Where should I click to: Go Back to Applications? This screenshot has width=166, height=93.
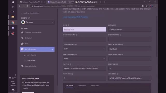[30, 13]
